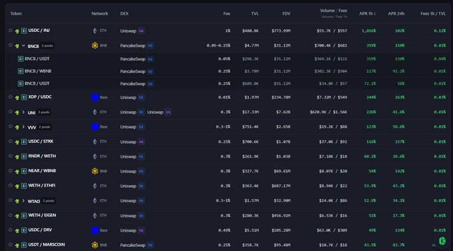Click PancakeSwap V3 on USDT / MARSCOIN row
Screen dimensions: 453x251
click(137, 245)
